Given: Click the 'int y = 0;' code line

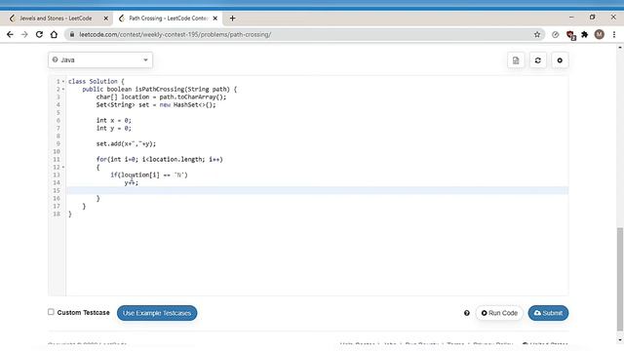Looking at the screenshot, I should point(114,128).
